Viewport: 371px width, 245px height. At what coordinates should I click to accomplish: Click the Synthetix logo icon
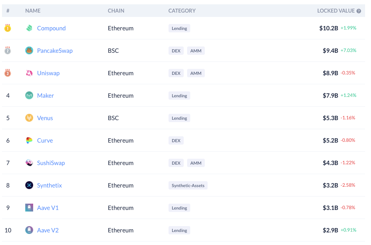click(29, 185)
